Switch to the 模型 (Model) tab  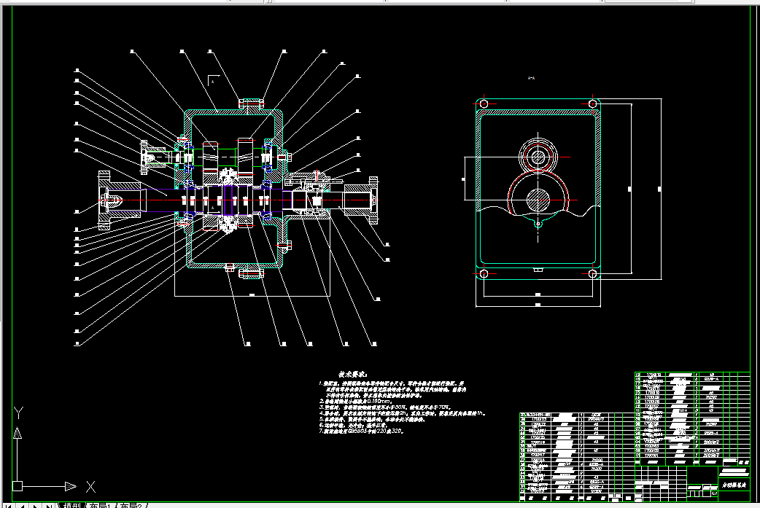(x=71, y=506)
